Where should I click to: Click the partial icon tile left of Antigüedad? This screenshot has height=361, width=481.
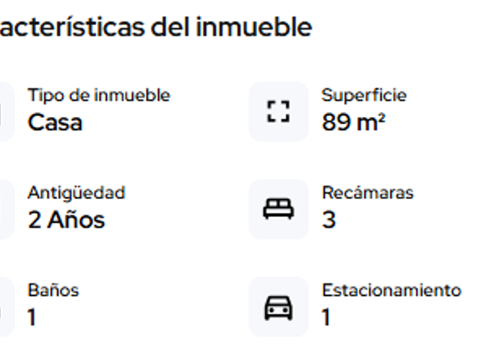point(6,209)
